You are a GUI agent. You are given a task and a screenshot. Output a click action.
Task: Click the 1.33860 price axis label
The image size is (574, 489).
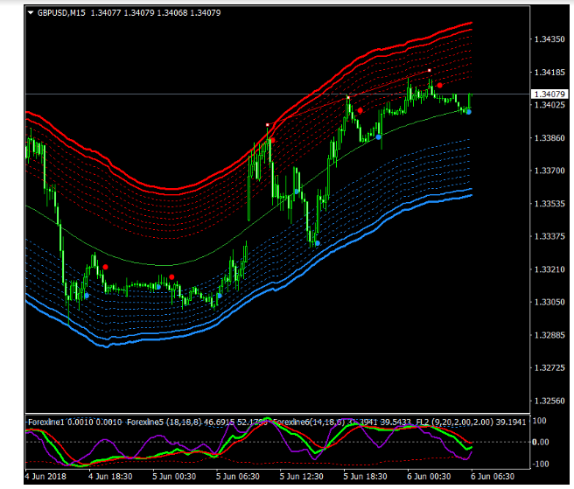click(549, 138)
